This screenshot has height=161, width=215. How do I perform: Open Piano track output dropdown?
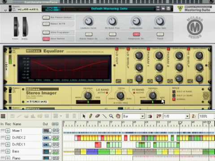click(47, 158)
